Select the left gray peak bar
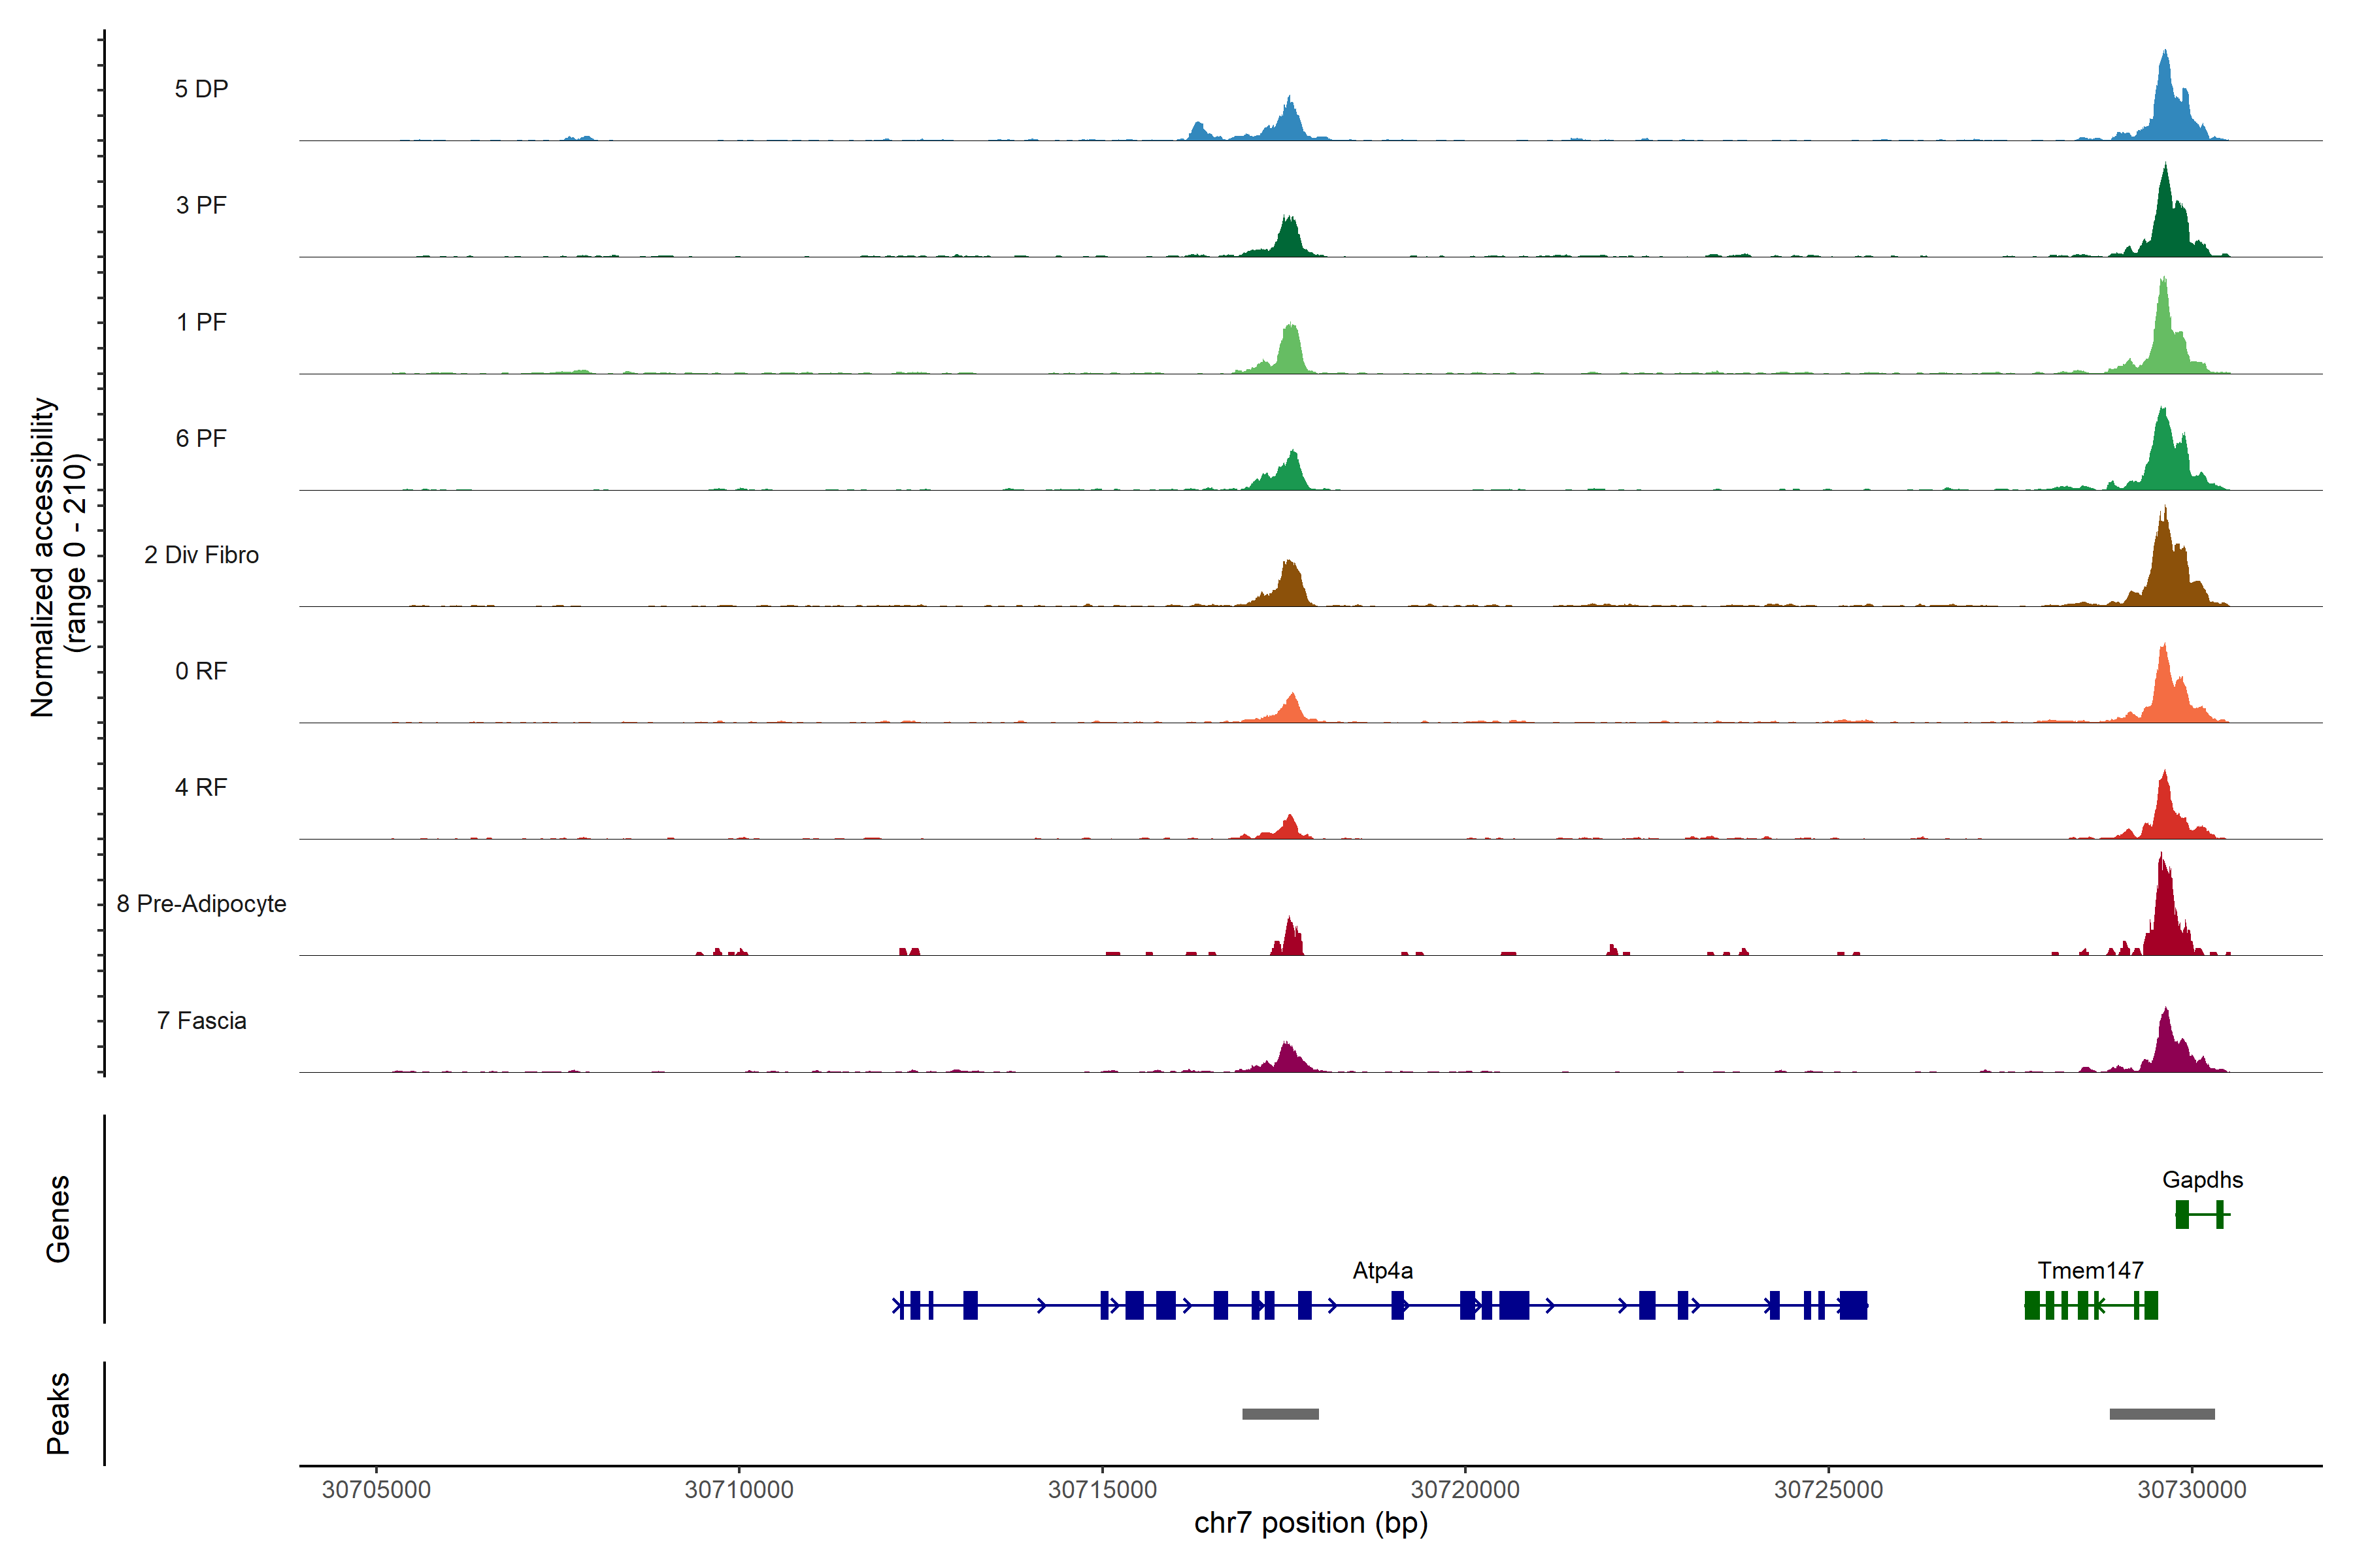The width and height of the screenshot is (2353, 1568). (x=1280, y=1414)
